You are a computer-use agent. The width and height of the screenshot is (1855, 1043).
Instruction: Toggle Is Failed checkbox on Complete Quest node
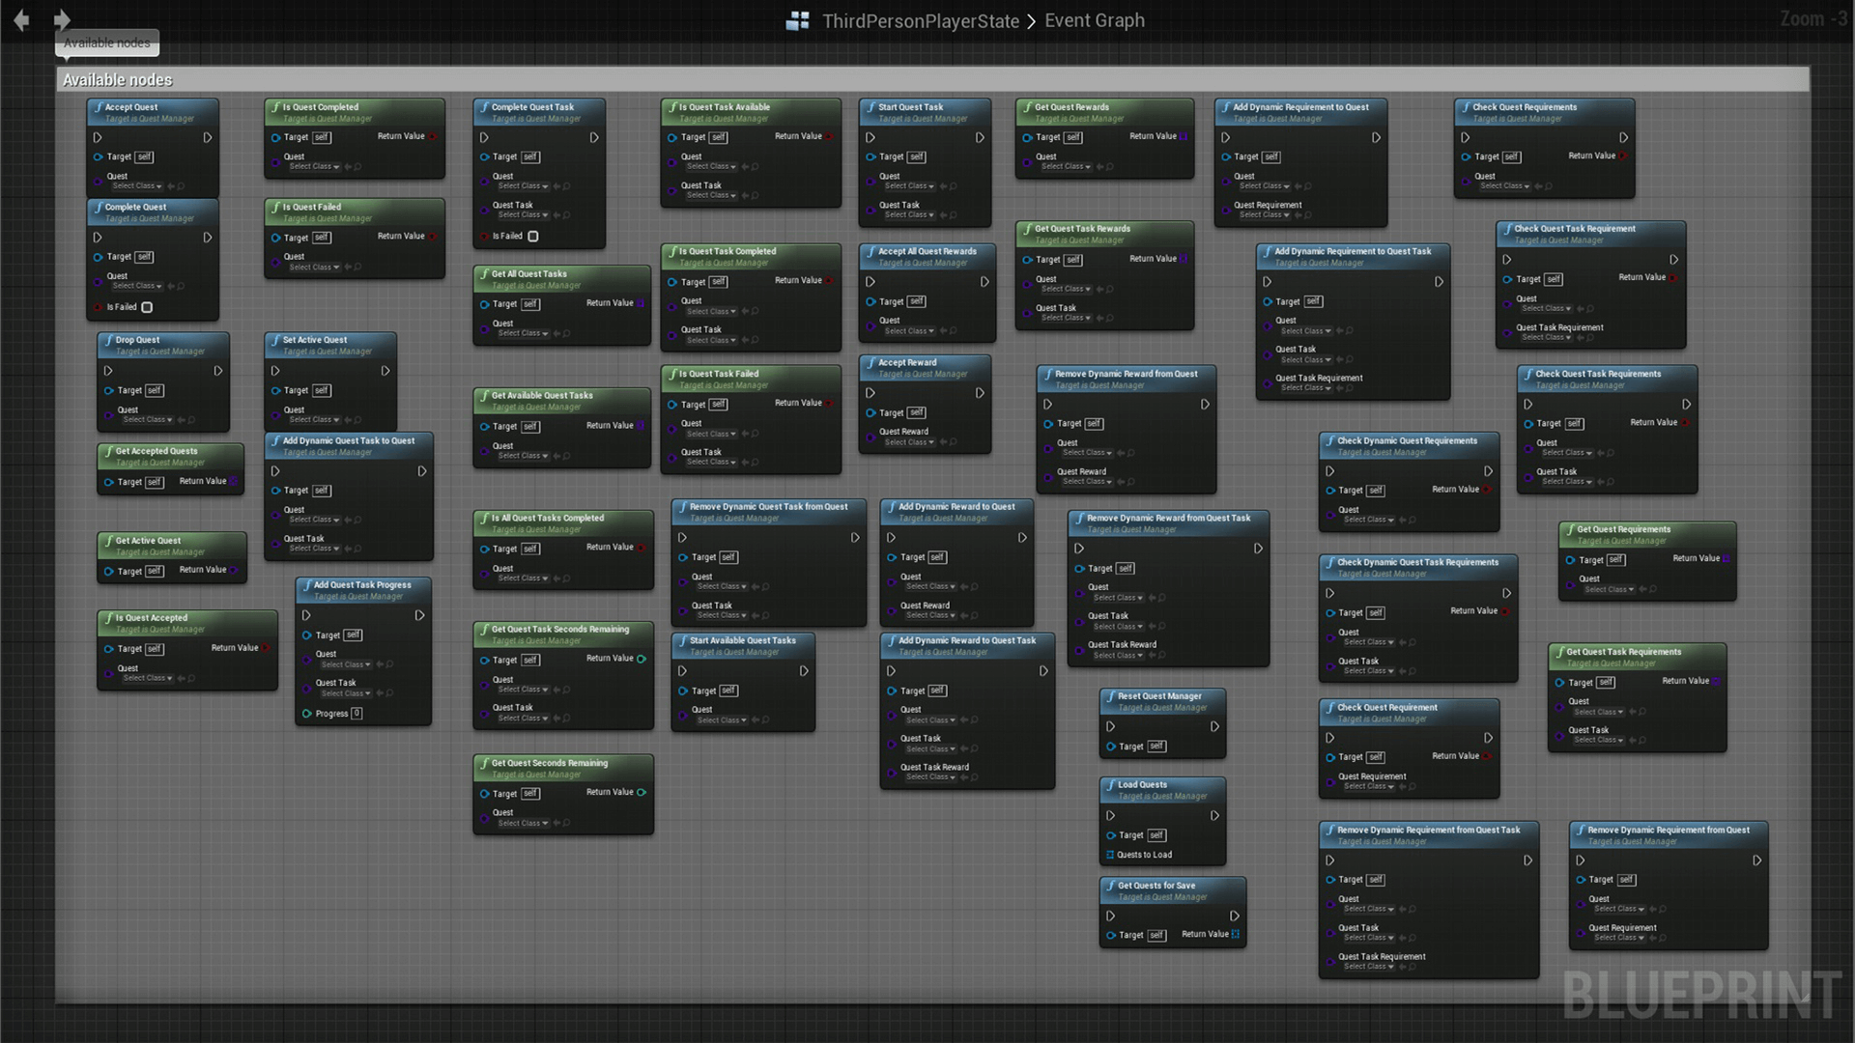coord(147,307)
